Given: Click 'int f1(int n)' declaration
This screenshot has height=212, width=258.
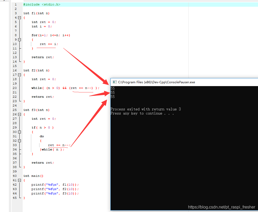Looking at the screenshot, I should pos(36,13).
